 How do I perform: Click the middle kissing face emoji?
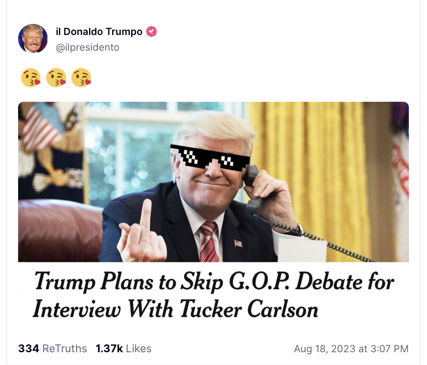coord(56,77)
